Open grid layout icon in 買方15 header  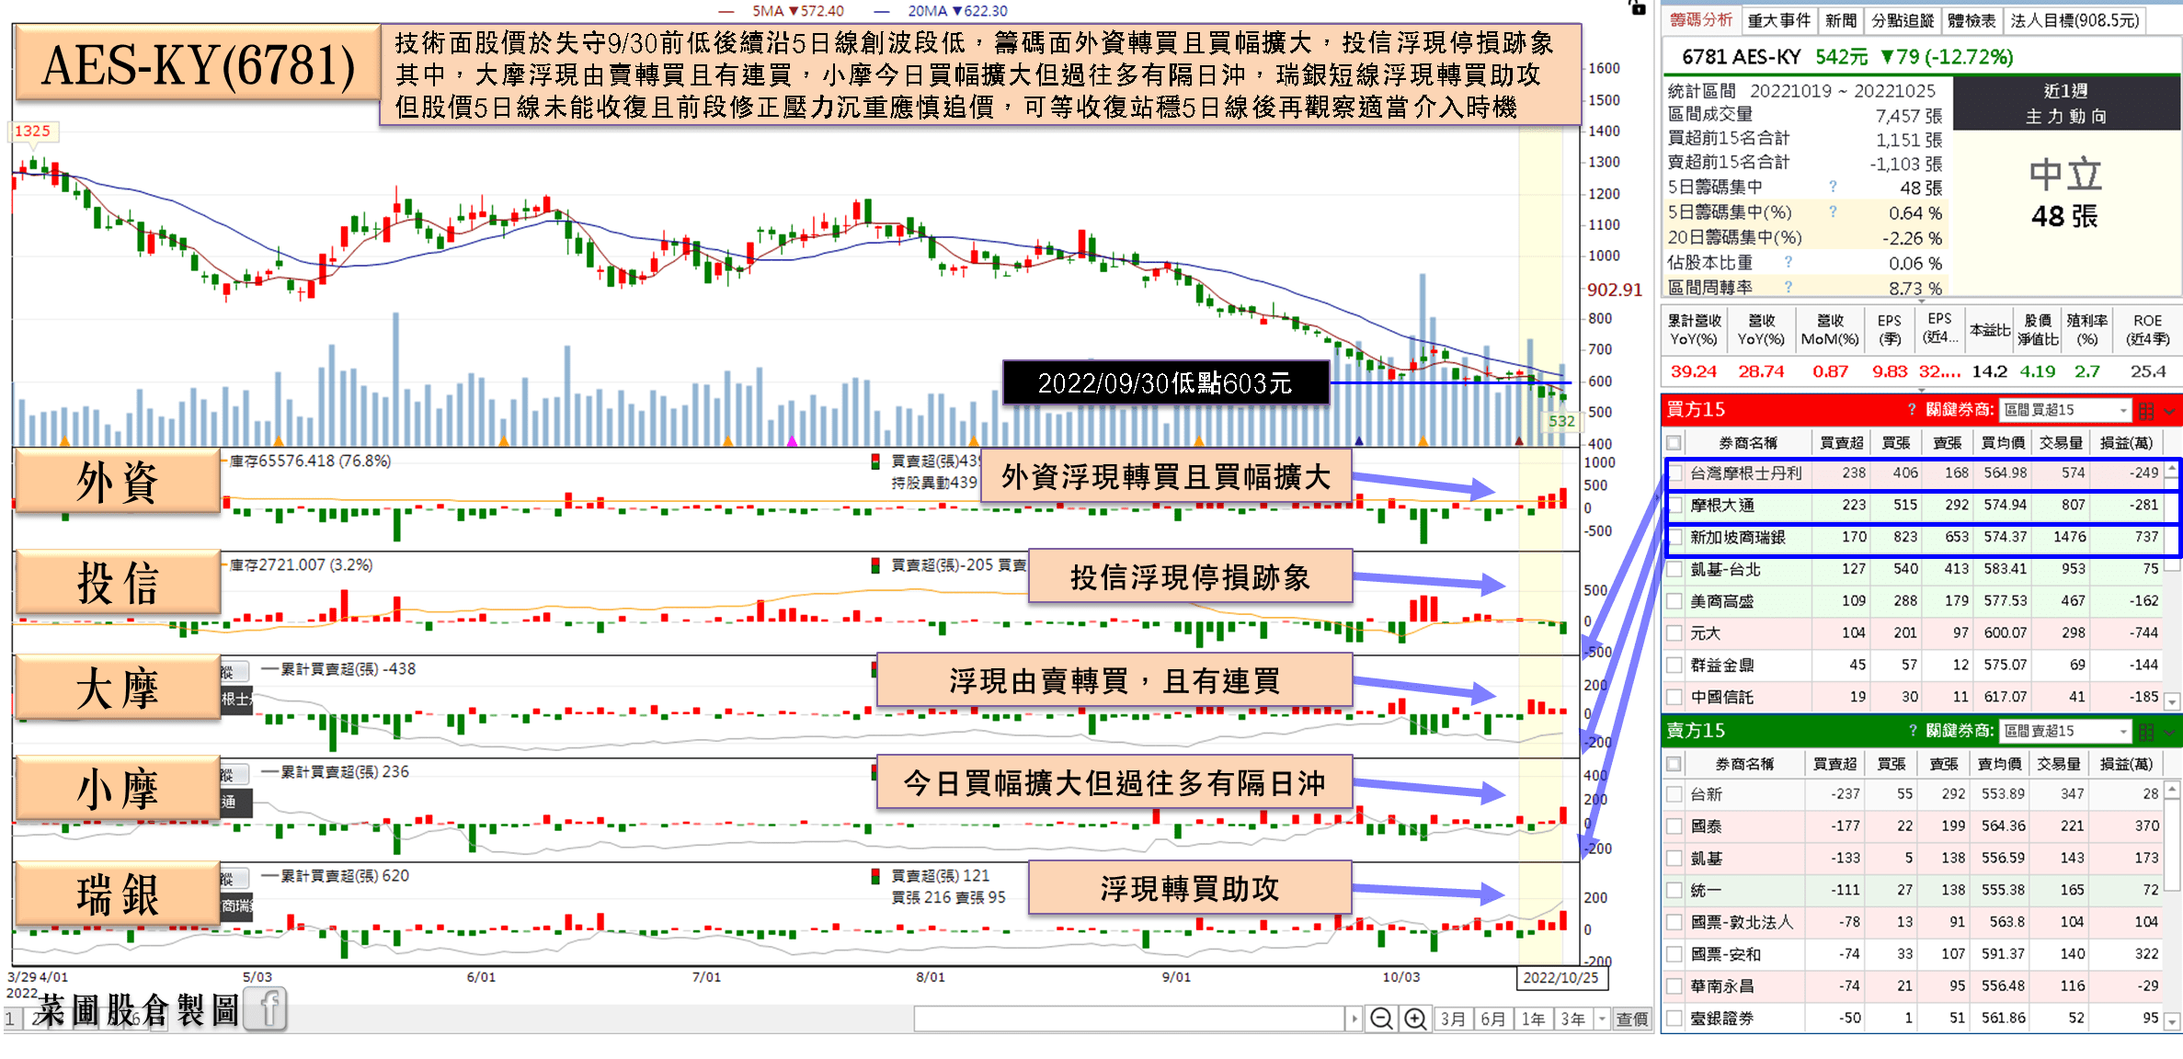point(2146,410)
